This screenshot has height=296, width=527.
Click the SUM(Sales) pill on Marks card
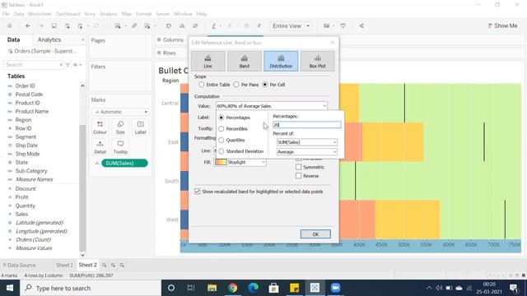click(124, 163)
